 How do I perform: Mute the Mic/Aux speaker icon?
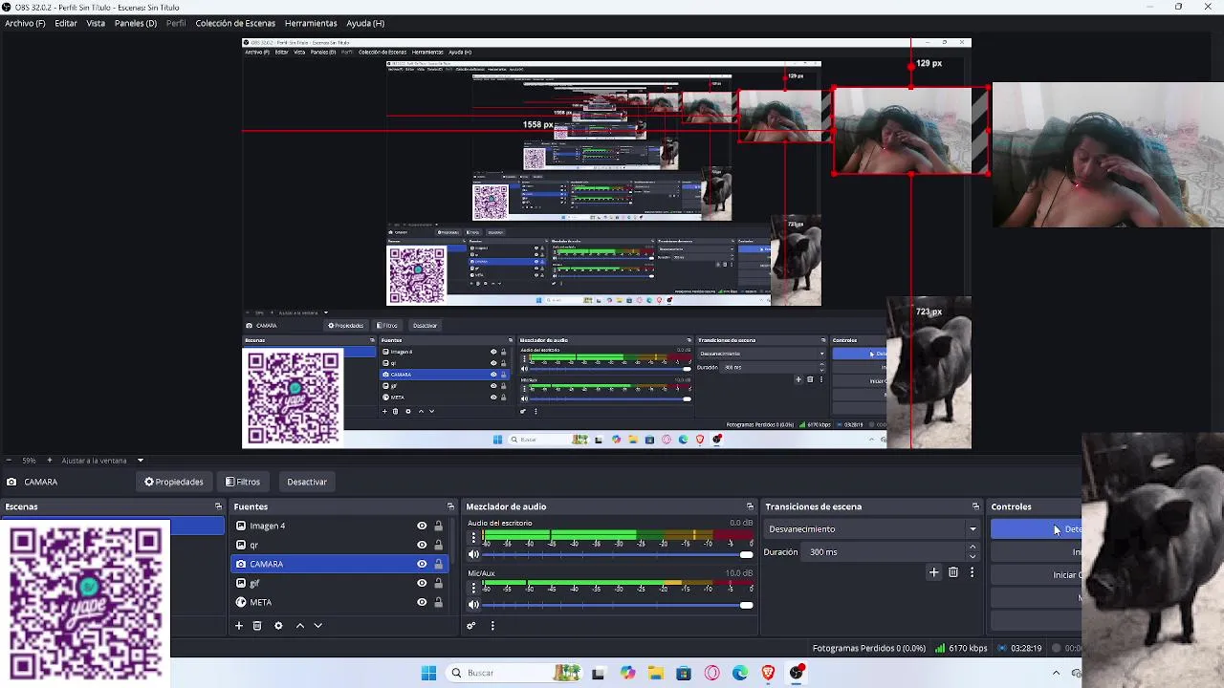(473, 605)
